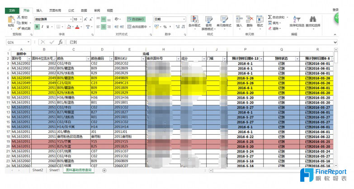The image size is (354, 189).
Task: Click the Cut (剪切) scissors icon
Action: [19, 17]
